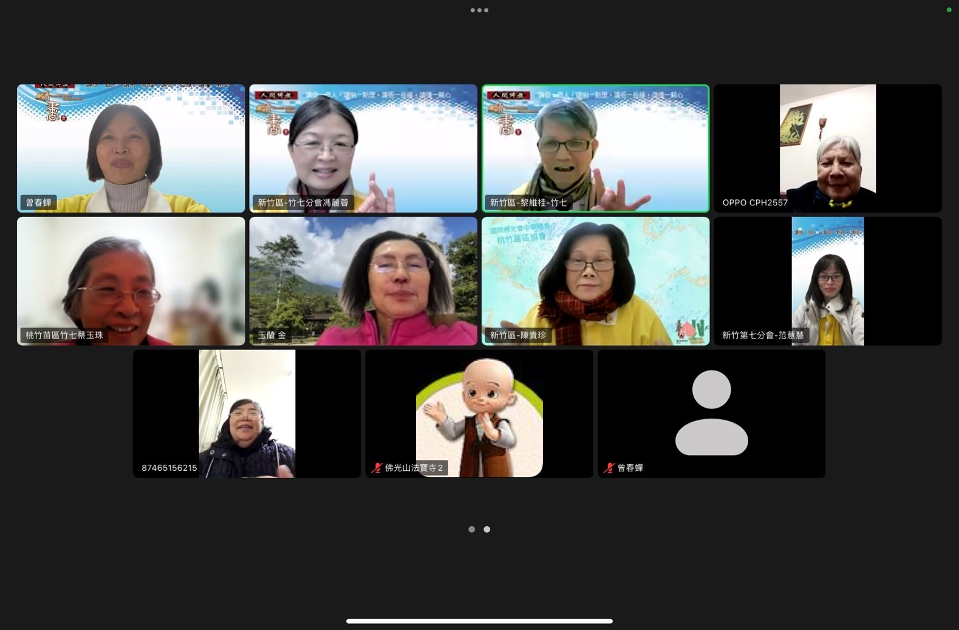
Task: Tap muted mic icon on bottom 曾春蟬 tile
Action: point(609,468)
